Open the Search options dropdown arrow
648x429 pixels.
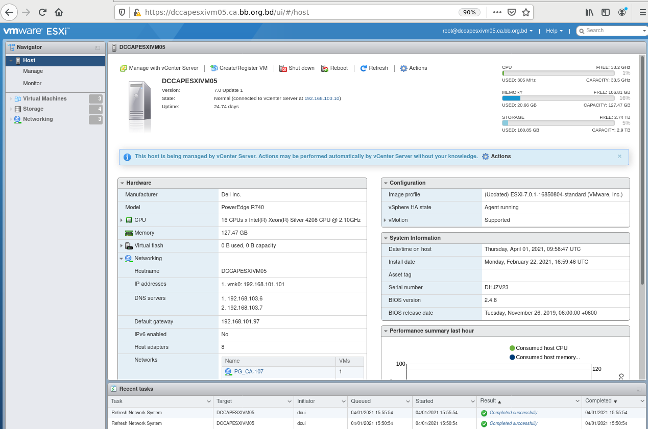click(x=644, y=31)
